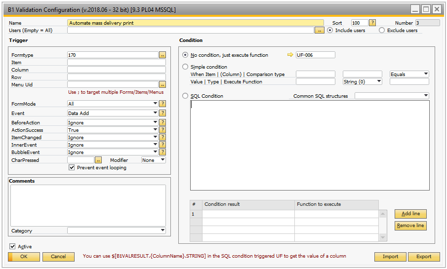447x269 pixels.
Task: Click the condition table scroll down arrow
Action: [x=383, y=237]
